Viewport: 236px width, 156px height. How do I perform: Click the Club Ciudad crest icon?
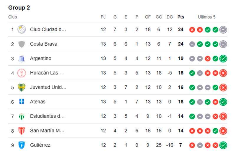pos(22,29)
